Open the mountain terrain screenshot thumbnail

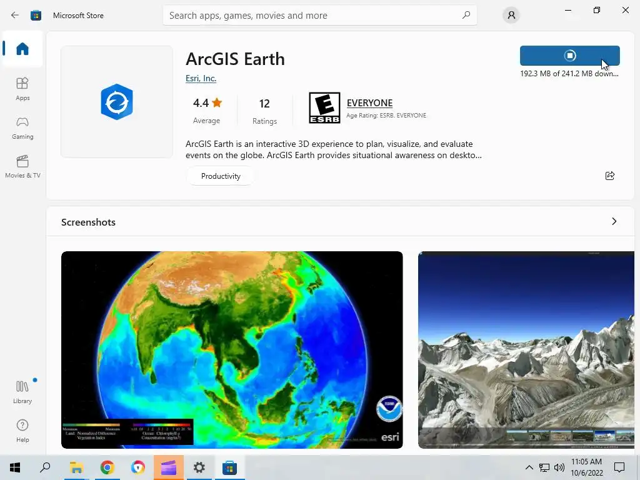[526, 350]
